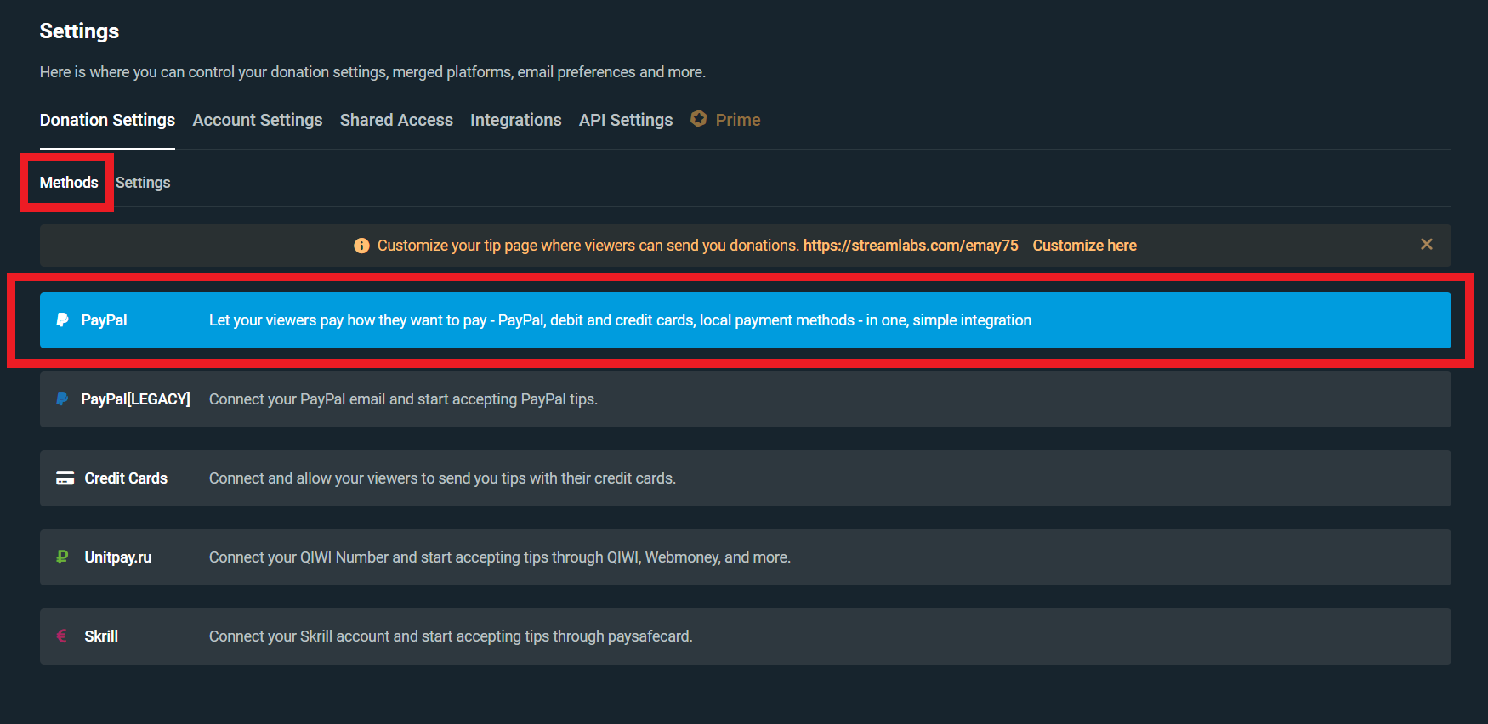This screenshot has height=724, width=1488.
Task: Click the Credit Cards card icon
Action: (65, 478)
